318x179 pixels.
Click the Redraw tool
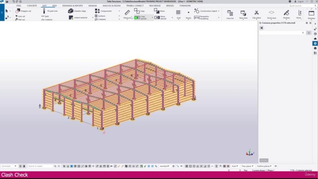click(x=286, y=15)
